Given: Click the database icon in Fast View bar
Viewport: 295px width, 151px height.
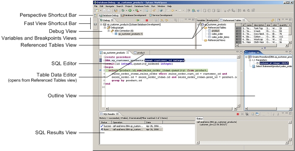Looking at the screenshot, I should click(95, 25).
